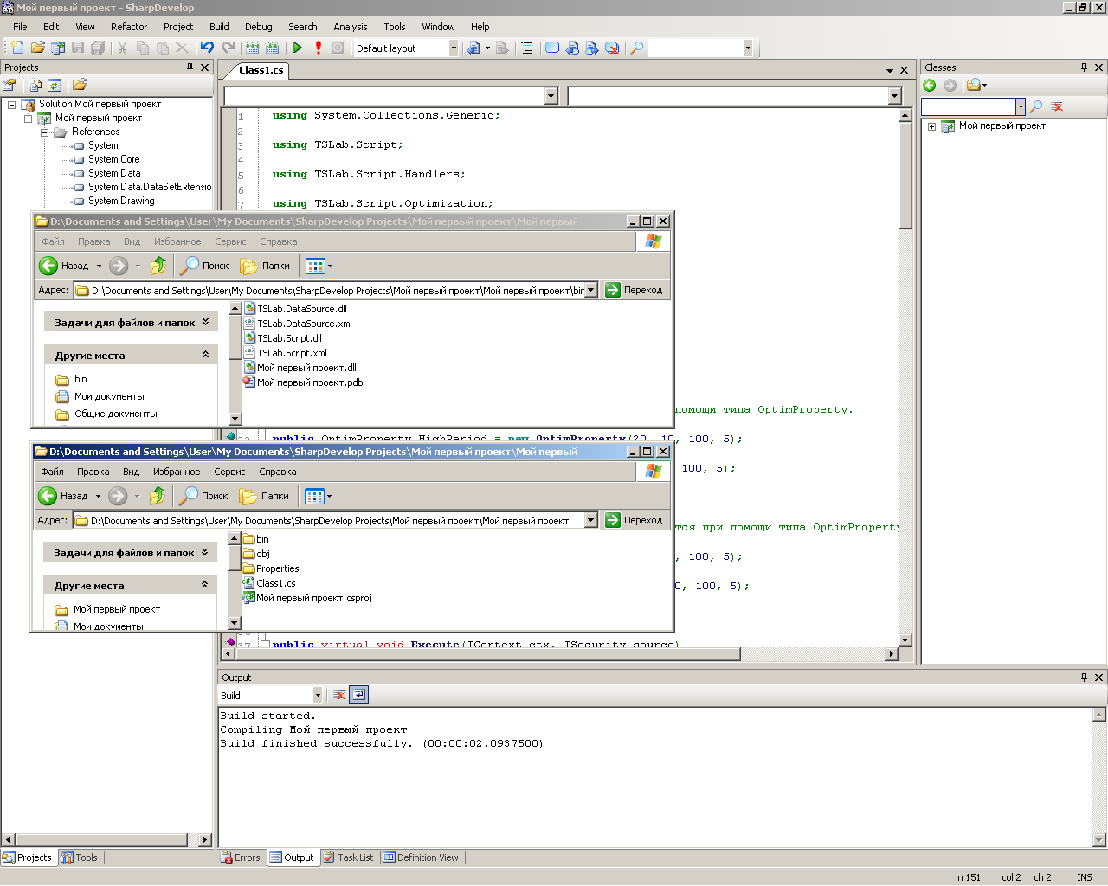Collapse the References tree node
The height and width of the screenshot is (886, 1108).
coord(44,132)
